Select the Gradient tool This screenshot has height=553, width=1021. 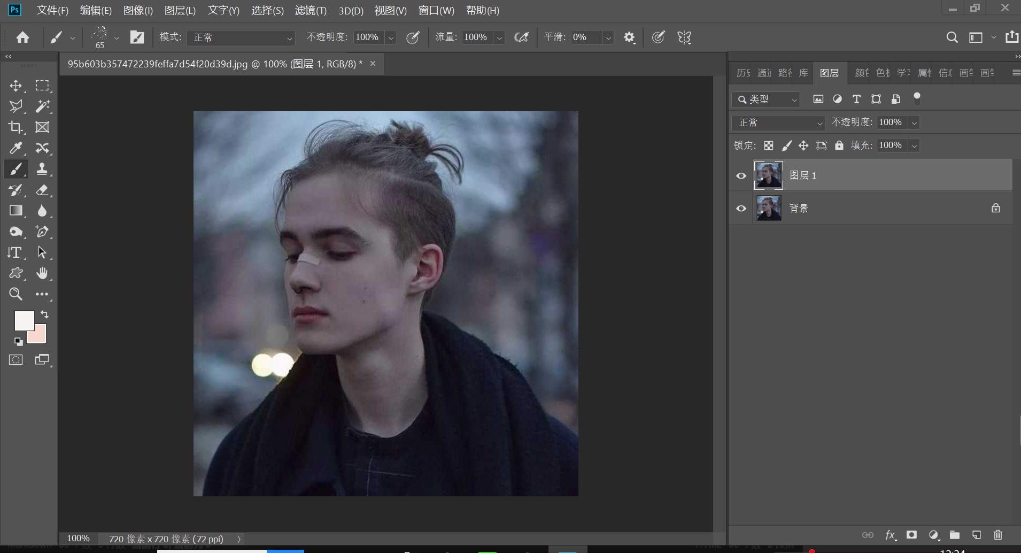coord(16,211)
